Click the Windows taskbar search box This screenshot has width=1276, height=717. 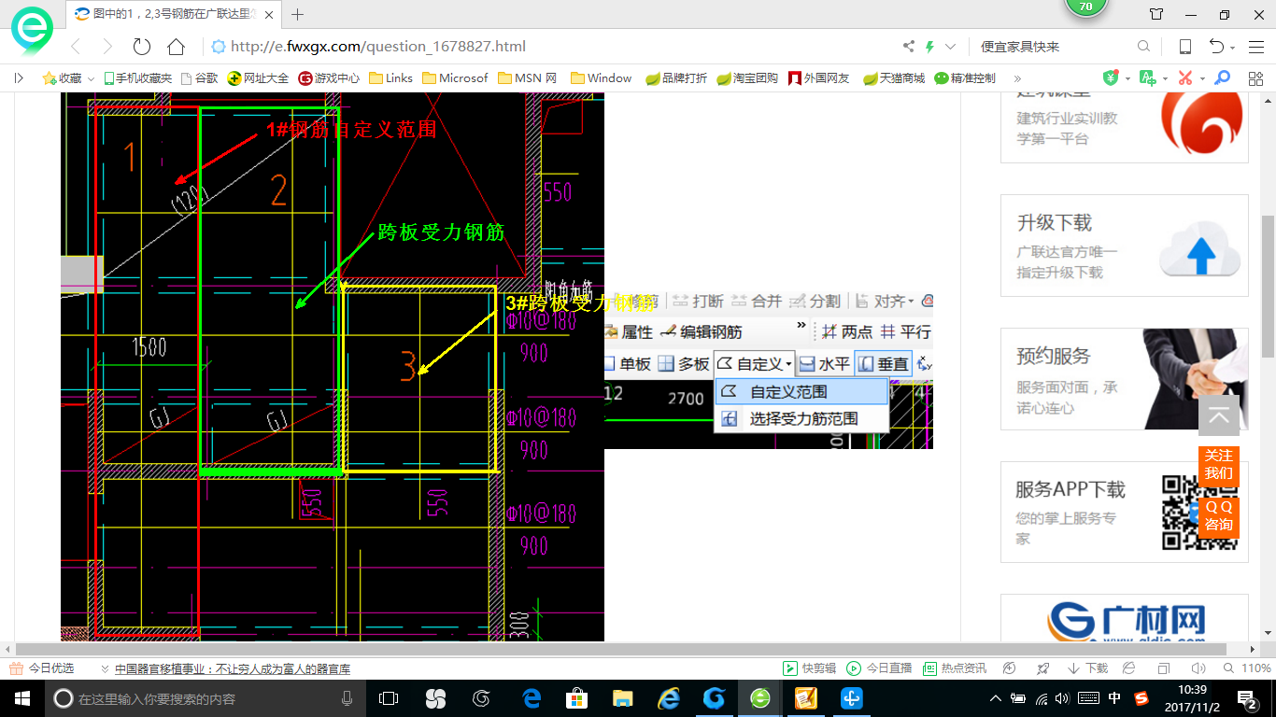point(205,698)
